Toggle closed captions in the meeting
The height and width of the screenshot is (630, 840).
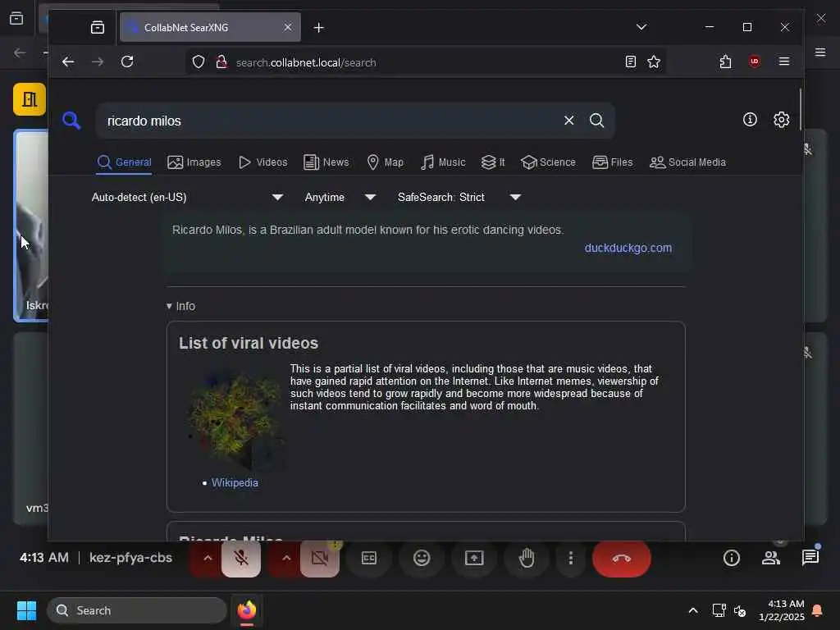(x=369, y=558)
